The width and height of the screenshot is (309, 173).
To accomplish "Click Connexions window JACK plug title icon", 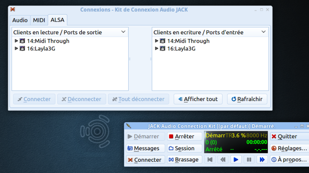I will click(x=13, y=9).
